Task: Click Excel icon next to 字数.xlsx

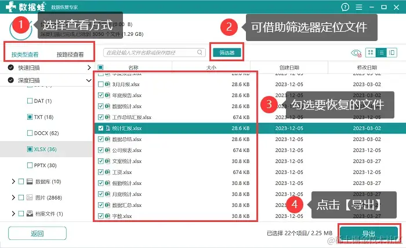Action: pos(107,216)
